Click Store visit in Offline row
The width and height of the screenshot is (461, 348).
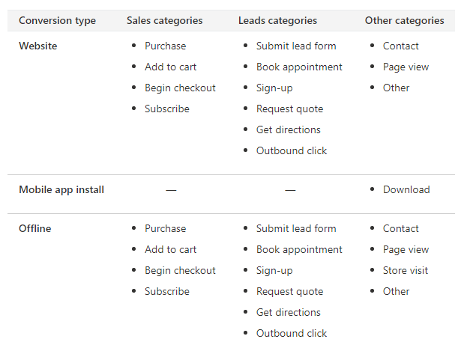tap(405, 270)
